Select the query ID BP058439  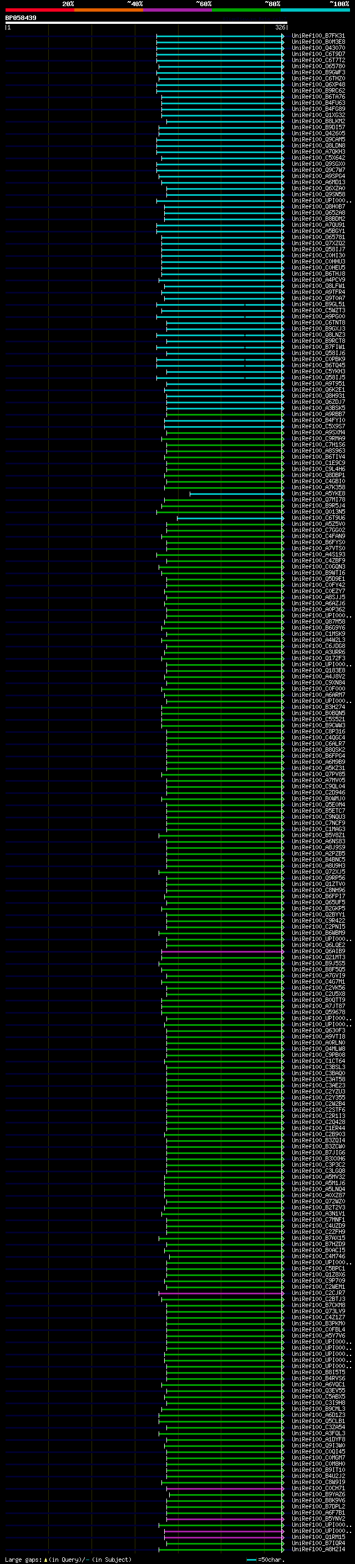21,18
